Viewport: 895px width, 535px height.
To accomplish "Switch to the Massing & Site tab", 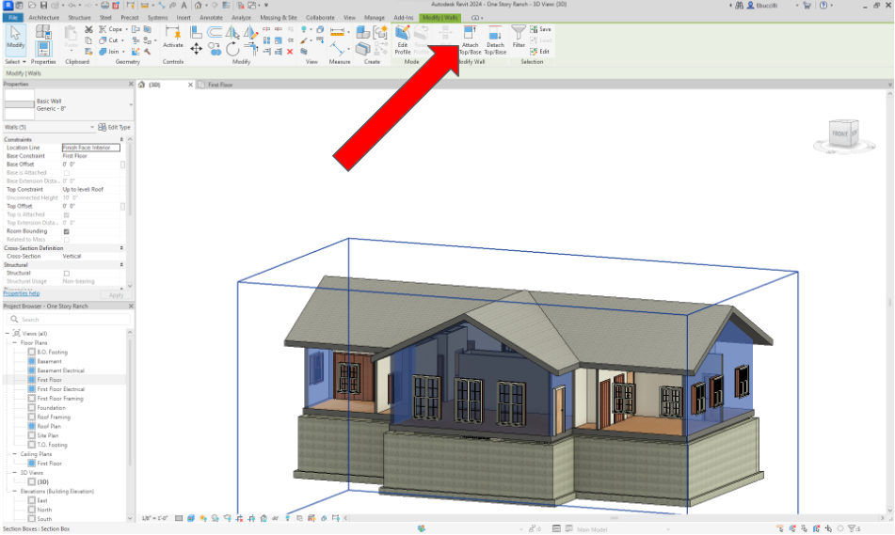I will [279, 18].
